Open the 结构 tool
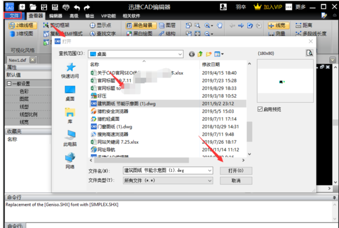The width and height of the screenshot is (339, 228). 167,33
